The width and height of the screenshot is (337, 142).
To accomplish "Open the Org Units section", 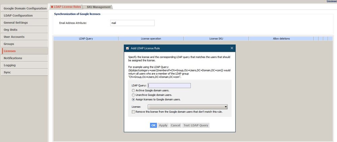I will tap(24, 30).
